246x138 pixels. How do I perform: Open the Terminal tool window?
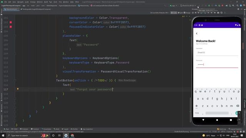pyautogui.click(x=35, y=129)
